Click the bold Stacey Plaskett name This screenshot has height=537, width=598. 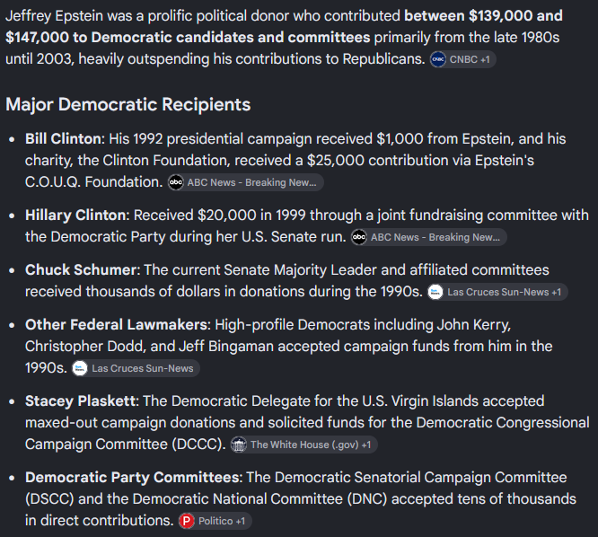point(80,401)
